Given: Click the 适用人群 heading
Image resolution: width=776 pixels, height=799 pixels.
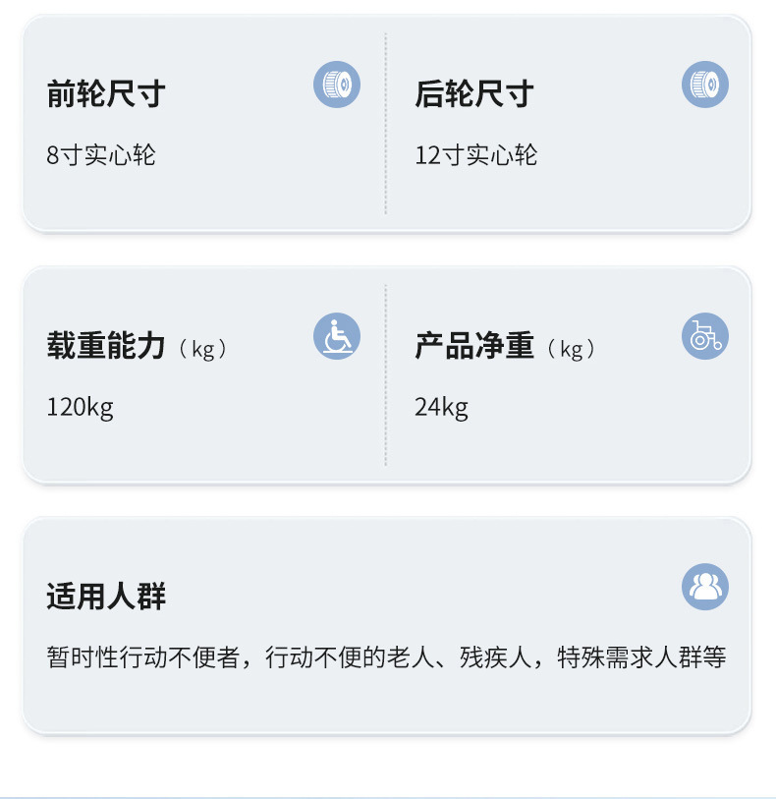Looking at the screenshot, I should point(106,597).
